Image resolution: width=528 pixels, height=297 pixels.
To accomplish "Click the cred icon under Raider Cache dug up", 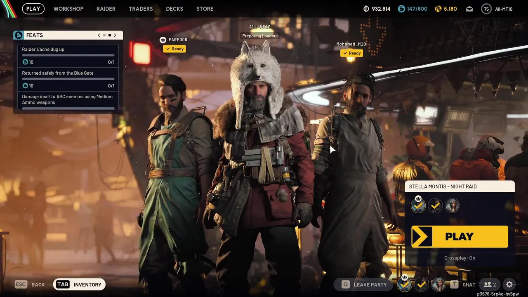I will point(25,62).
